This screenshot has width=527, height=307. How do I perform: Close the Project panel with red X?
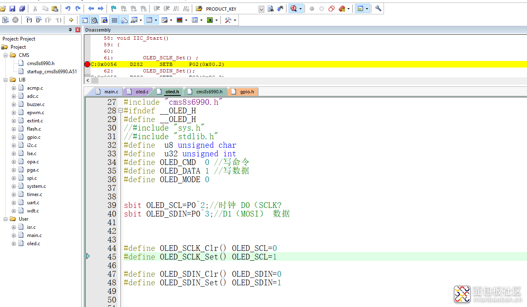point(78,30)
